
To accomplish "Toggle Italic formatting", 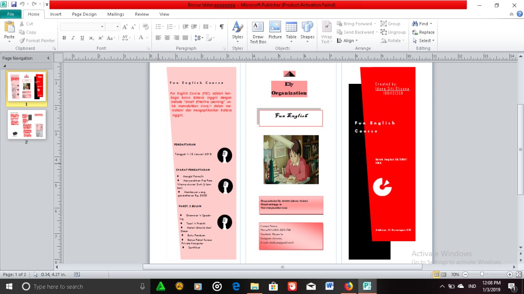I will pos(73,38).
